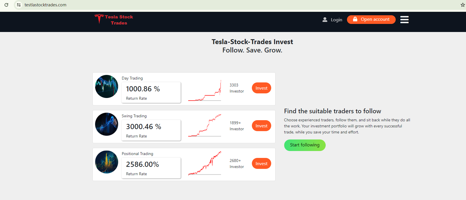Click the Swing Trading growth chart
Screen dimensions: 466x200
tap(205, 126)
